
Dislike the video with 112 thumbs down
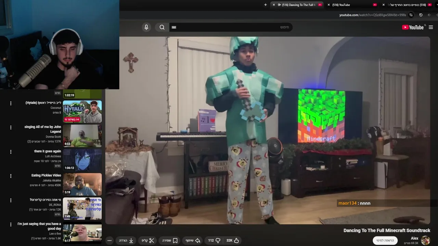tap(214, 241)
